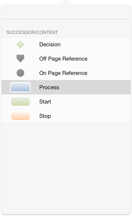Viewport: 132px width, 216px height.
Task: Click the blue Process rectangle icon
Action: pyautogui.click(x=20, y=87)
